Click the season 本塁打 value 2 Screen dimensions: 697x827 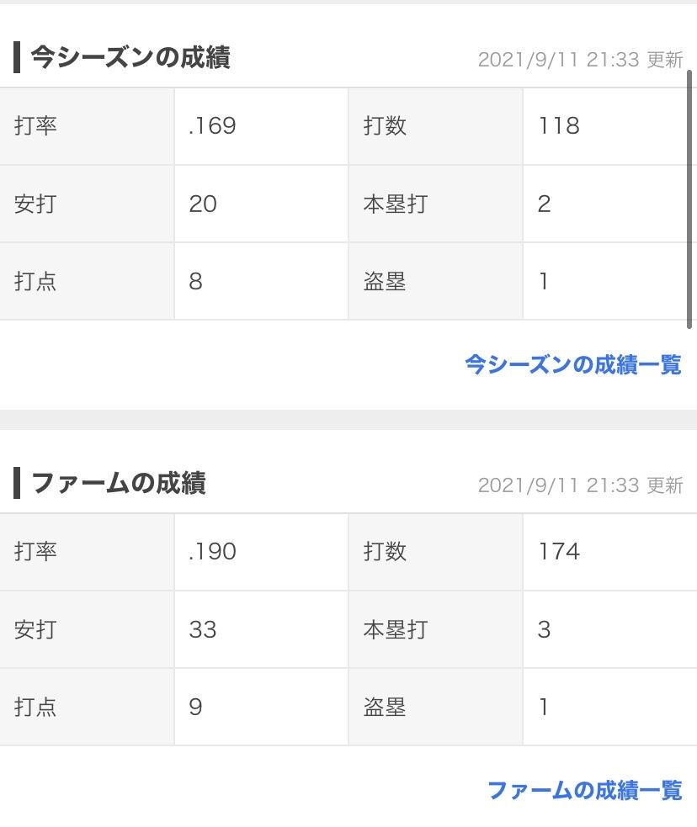(544, 204)
